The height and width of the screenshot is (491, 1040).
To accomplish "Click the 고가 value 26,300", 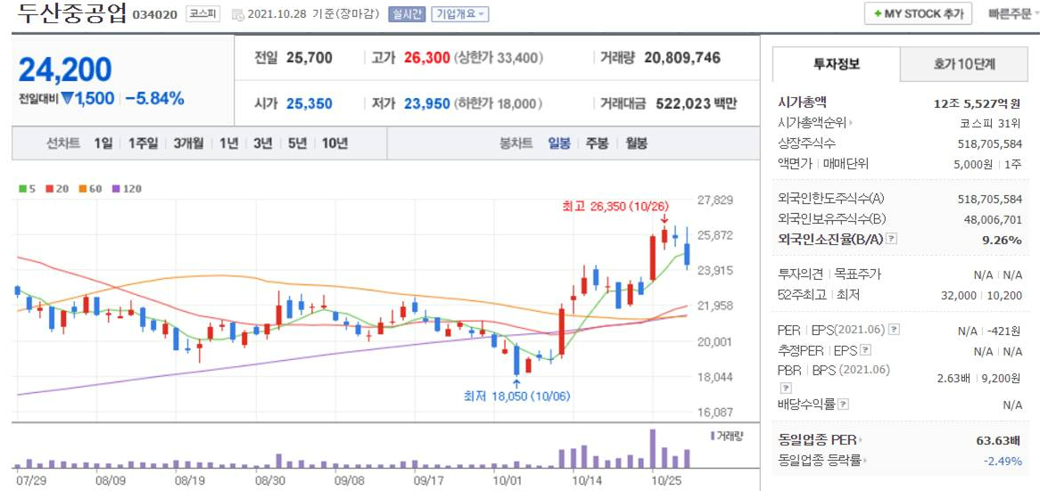I will pyautogui.click(x=426, y=58).
